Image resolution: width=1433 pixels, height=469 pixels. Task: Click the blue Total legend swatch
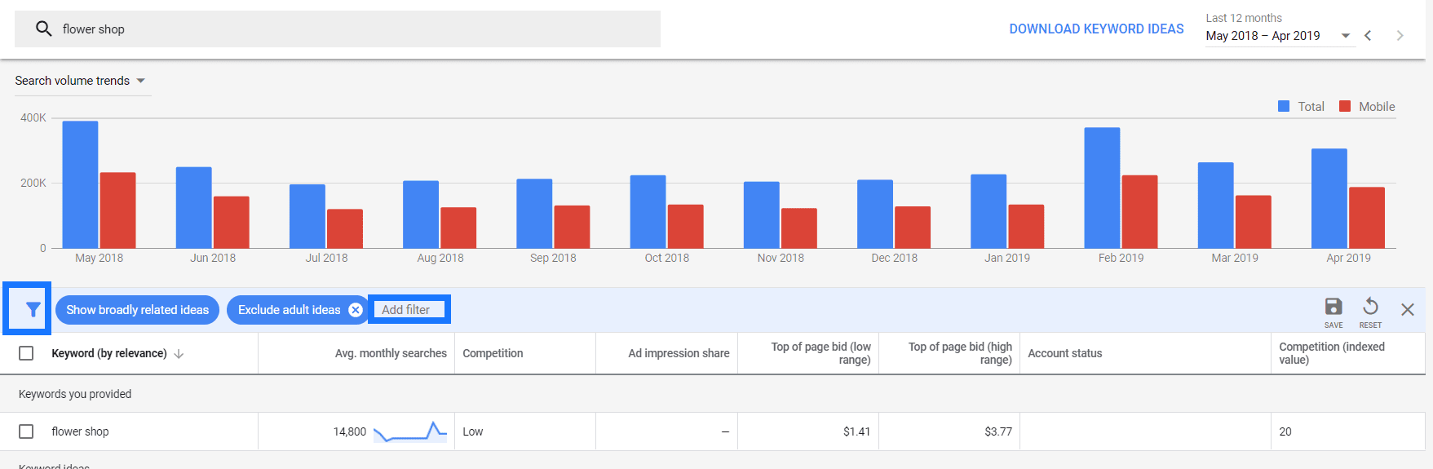pos(1284,107)
